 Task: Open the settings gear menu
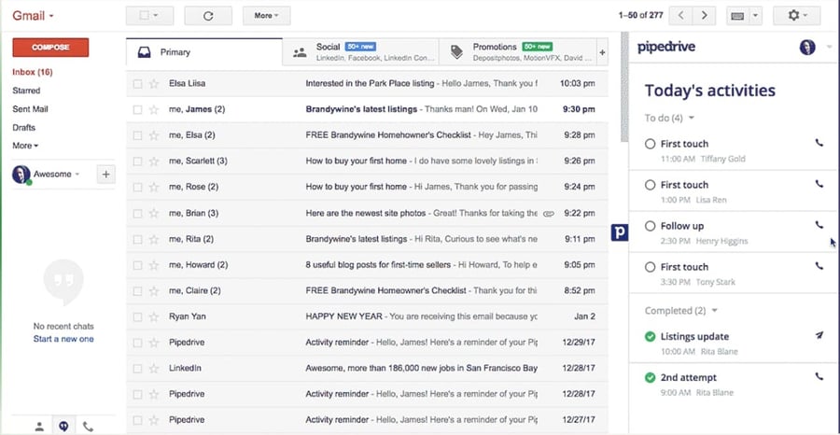797,16
